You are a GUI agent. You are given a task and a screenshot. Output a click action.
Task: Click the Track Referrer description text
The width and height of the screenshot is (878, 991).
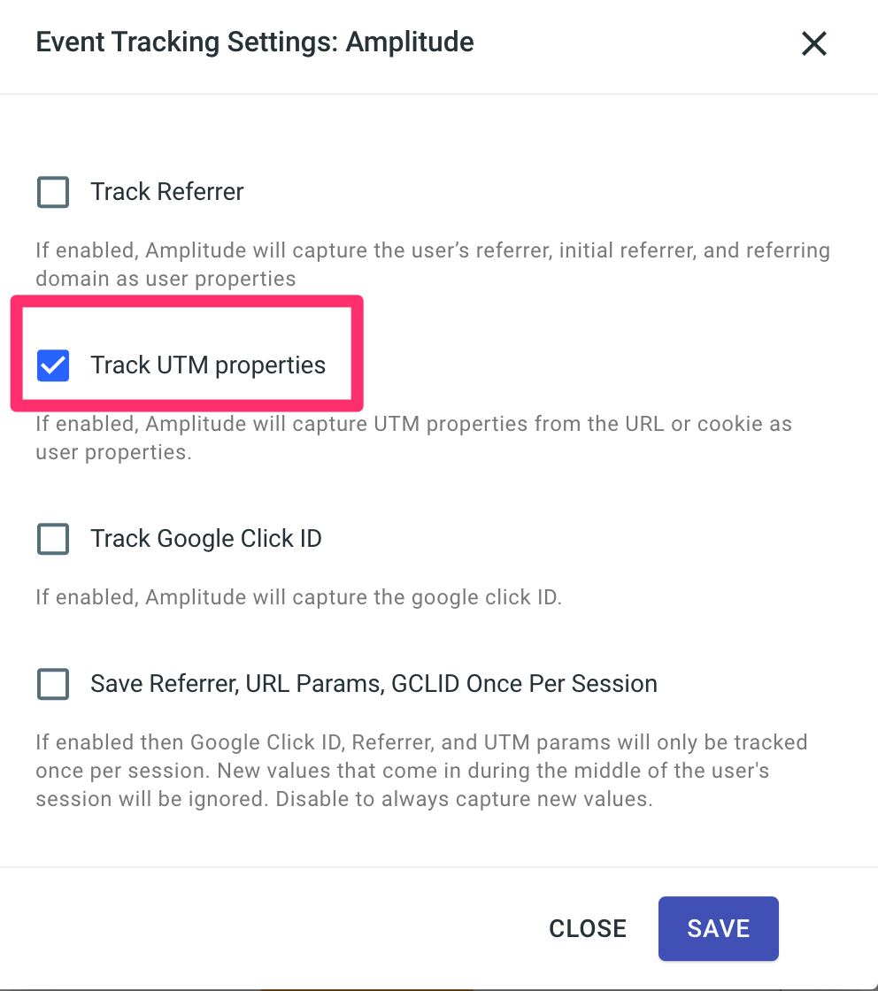coord(433,265)
